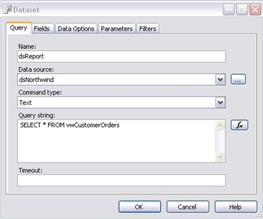Click into the Timeout input field

click(x=121, y=180)
